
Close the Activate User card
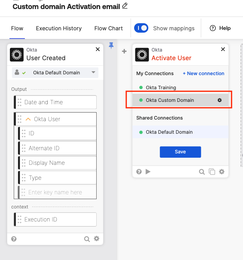(223, 49)
